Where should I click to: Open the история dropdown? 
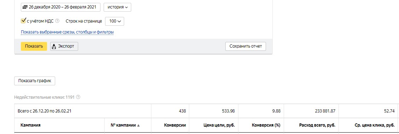[x=117, y=7]
